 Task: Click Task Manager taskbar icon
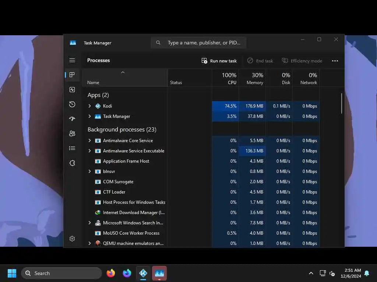(x=159, y=273)
